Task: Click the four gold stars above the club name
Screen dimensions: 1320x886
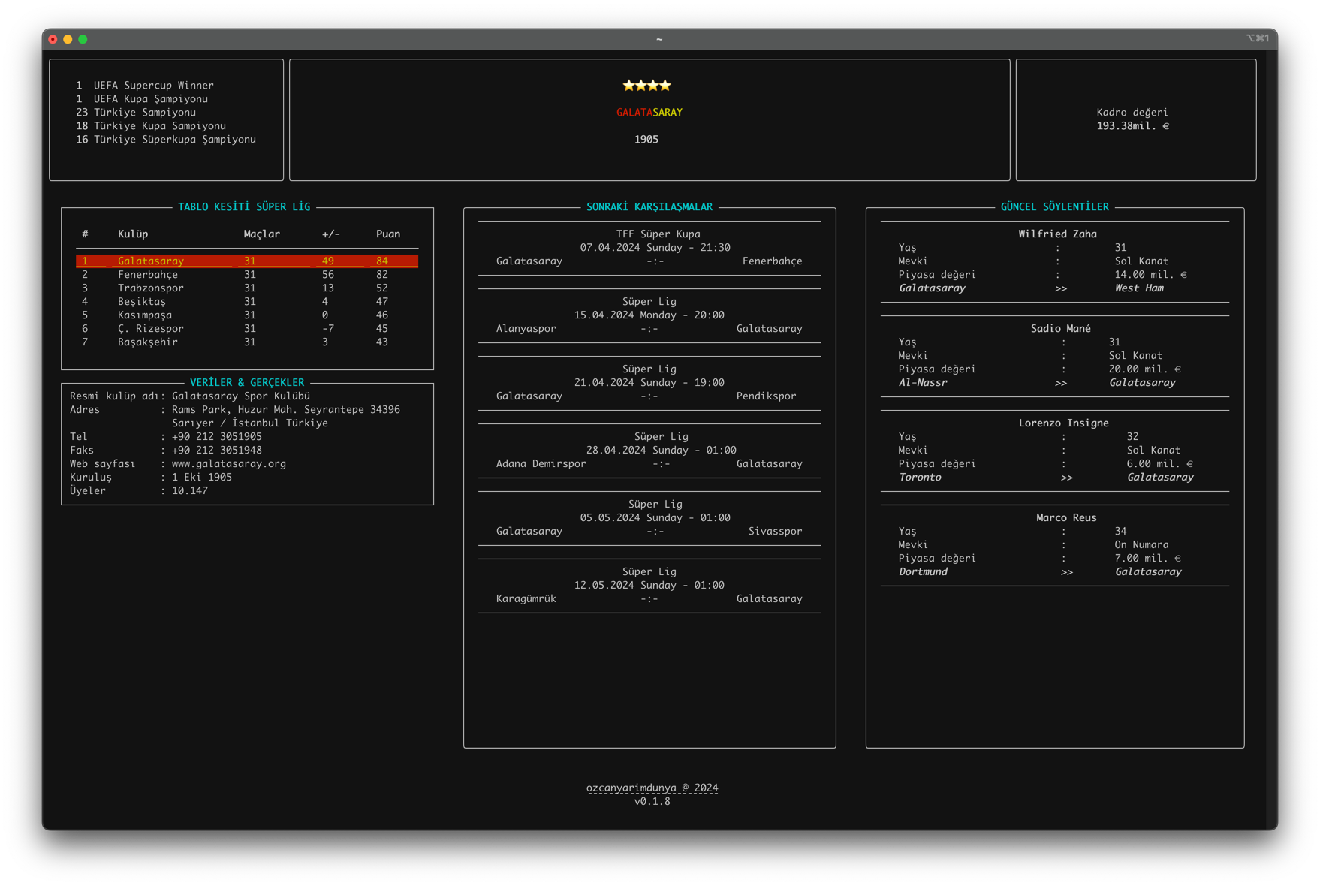Action: coord(646,86)
